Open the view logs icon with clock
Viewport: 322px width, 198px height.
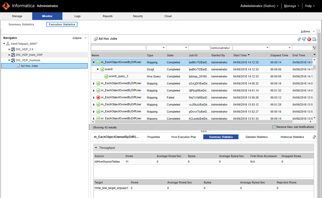tap(314, 39)
